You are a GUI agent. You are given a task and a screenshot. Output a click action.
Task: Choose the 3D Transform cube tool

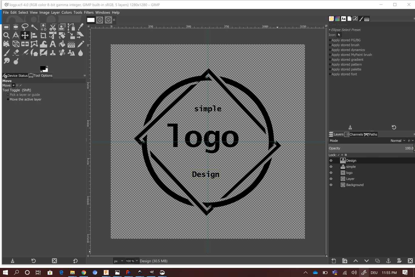coord(16,44)
